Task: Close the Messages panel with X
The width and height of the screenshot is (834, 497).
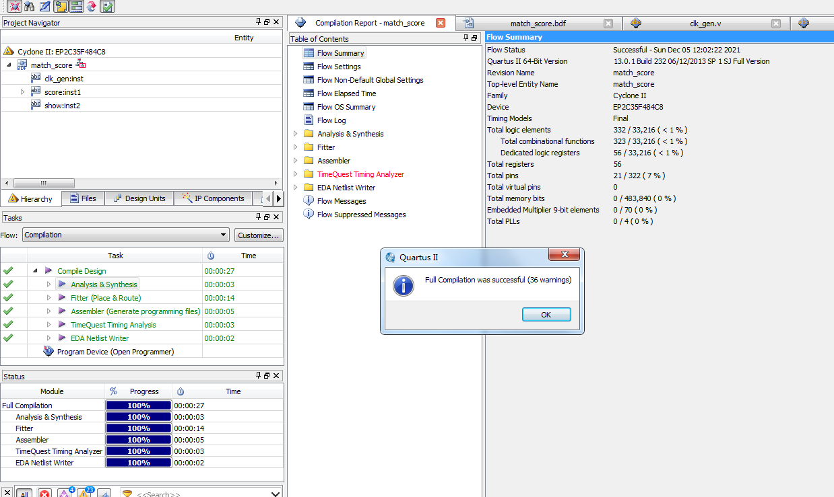Action: pos(7,494)
